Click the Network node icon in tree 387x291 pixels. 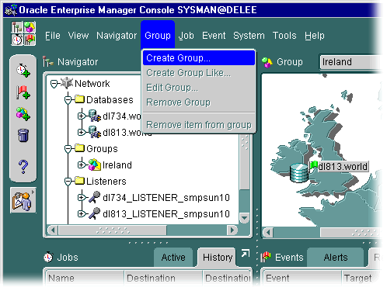pyautogui.click(x=67, y=83)
